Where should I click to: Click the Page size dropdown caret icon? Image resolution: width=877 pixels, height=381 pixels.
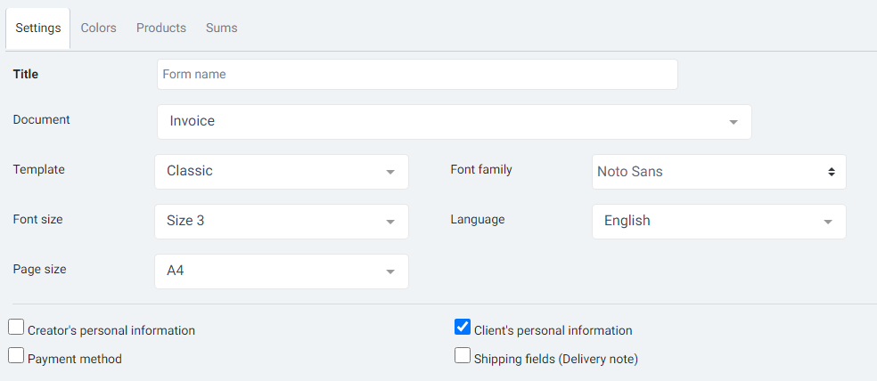click(x=390, y=272)
